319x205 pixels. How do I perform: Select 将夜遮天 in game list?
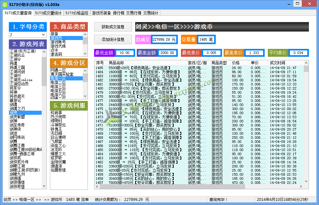tap(26, 96)
